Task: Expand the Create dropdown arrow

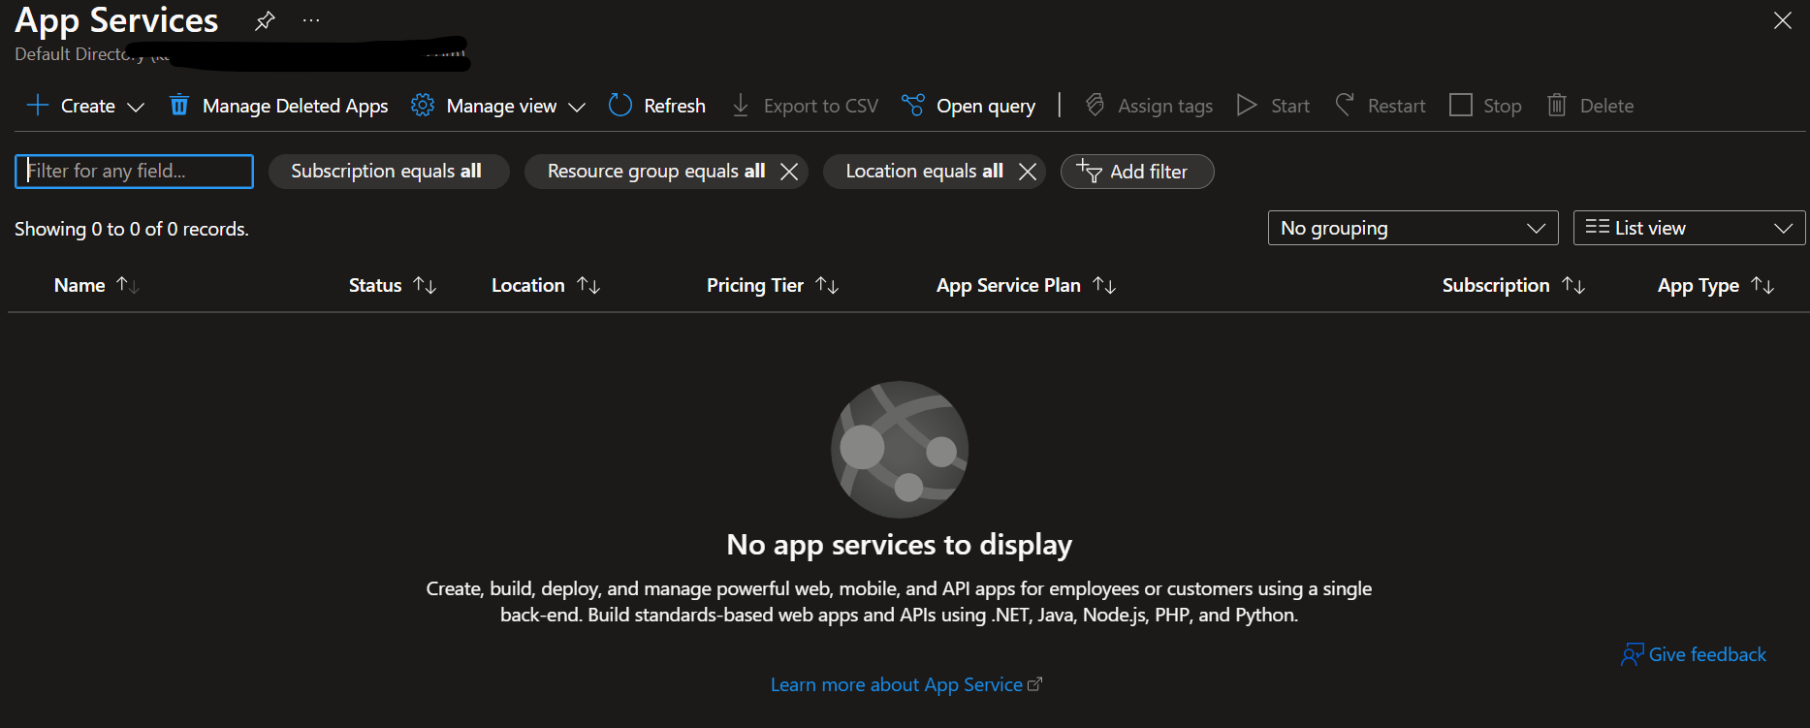Action: (136, 107)
